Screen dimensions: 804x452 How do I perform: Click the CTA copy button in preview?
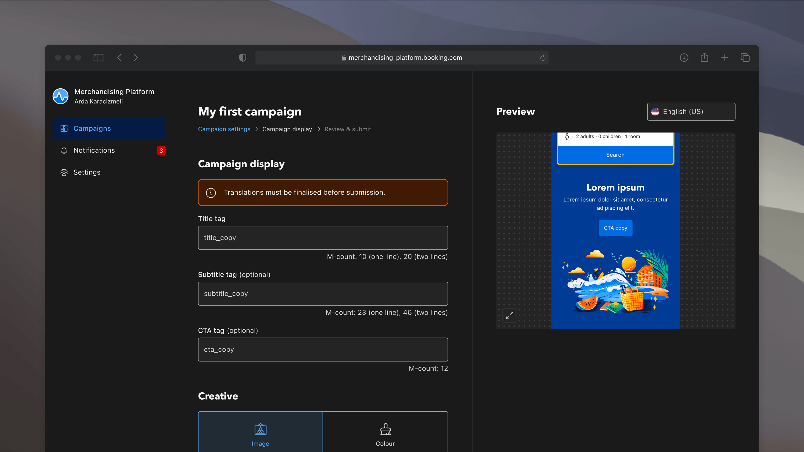pyautogui.click(x=616, y=228)
